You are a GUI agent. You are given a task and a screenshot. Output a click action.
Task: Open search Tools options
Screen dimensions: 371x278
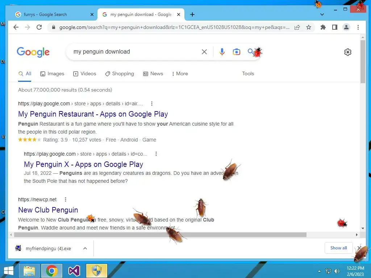click(x=248, y=74)
